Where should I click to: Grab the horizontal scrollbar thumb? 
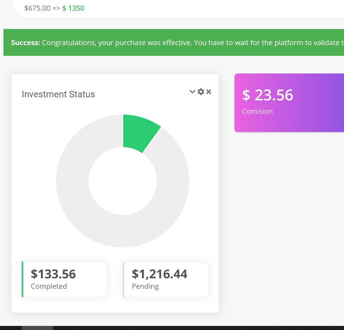point(37,328)
